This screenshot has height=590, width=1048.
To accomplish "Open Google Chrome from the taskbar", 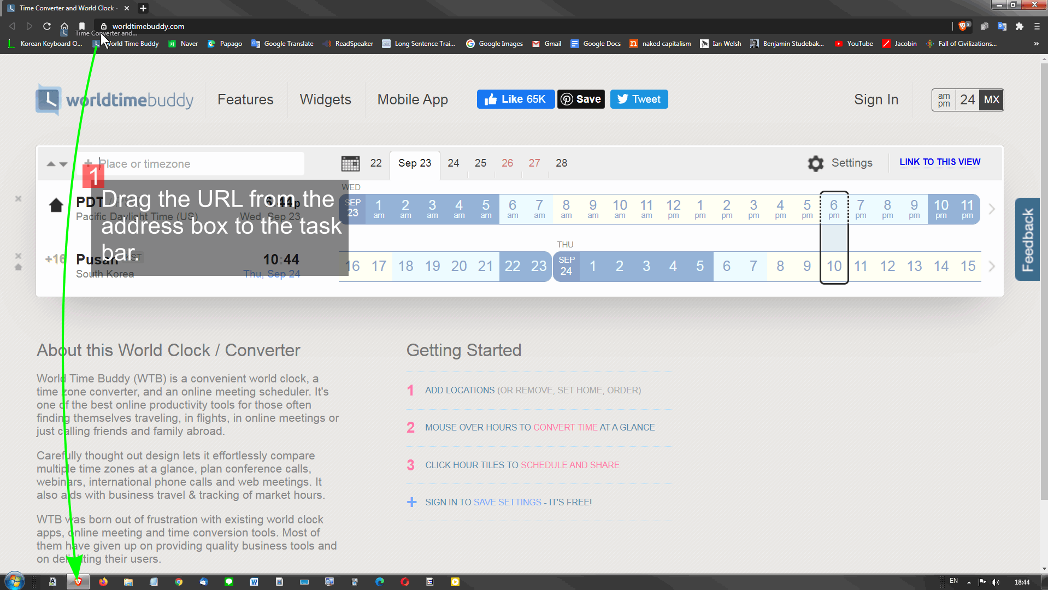I will click(179, 582).
